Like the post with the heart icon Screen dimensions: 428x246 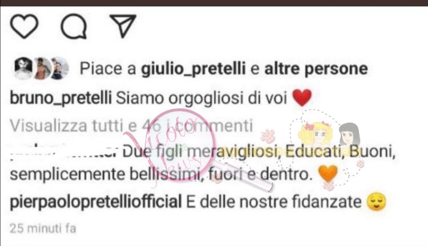coord(24,26)
